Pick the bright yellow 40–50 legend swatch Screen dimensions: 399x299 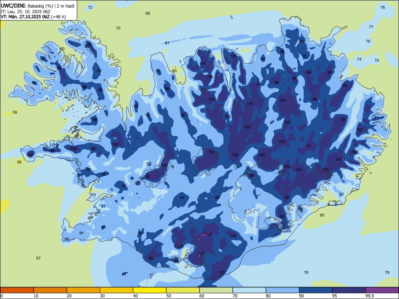point(150,290)
